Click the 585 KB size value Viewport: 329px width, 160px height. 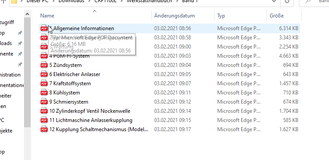(291, 120)
